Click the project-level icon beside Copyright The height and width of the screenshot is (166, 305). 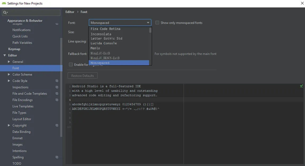(57, 125)
